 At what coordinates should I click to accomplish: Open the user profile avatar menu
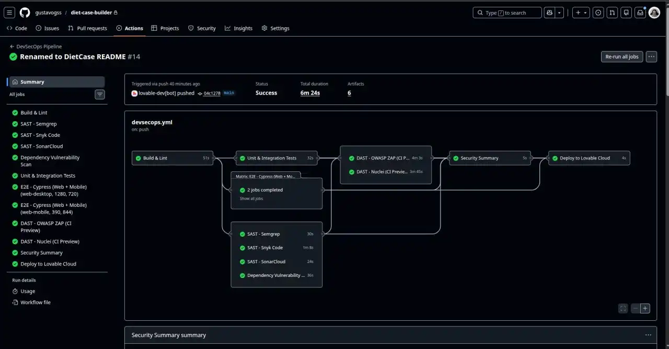pyautogui.click(x=654, y=13)
